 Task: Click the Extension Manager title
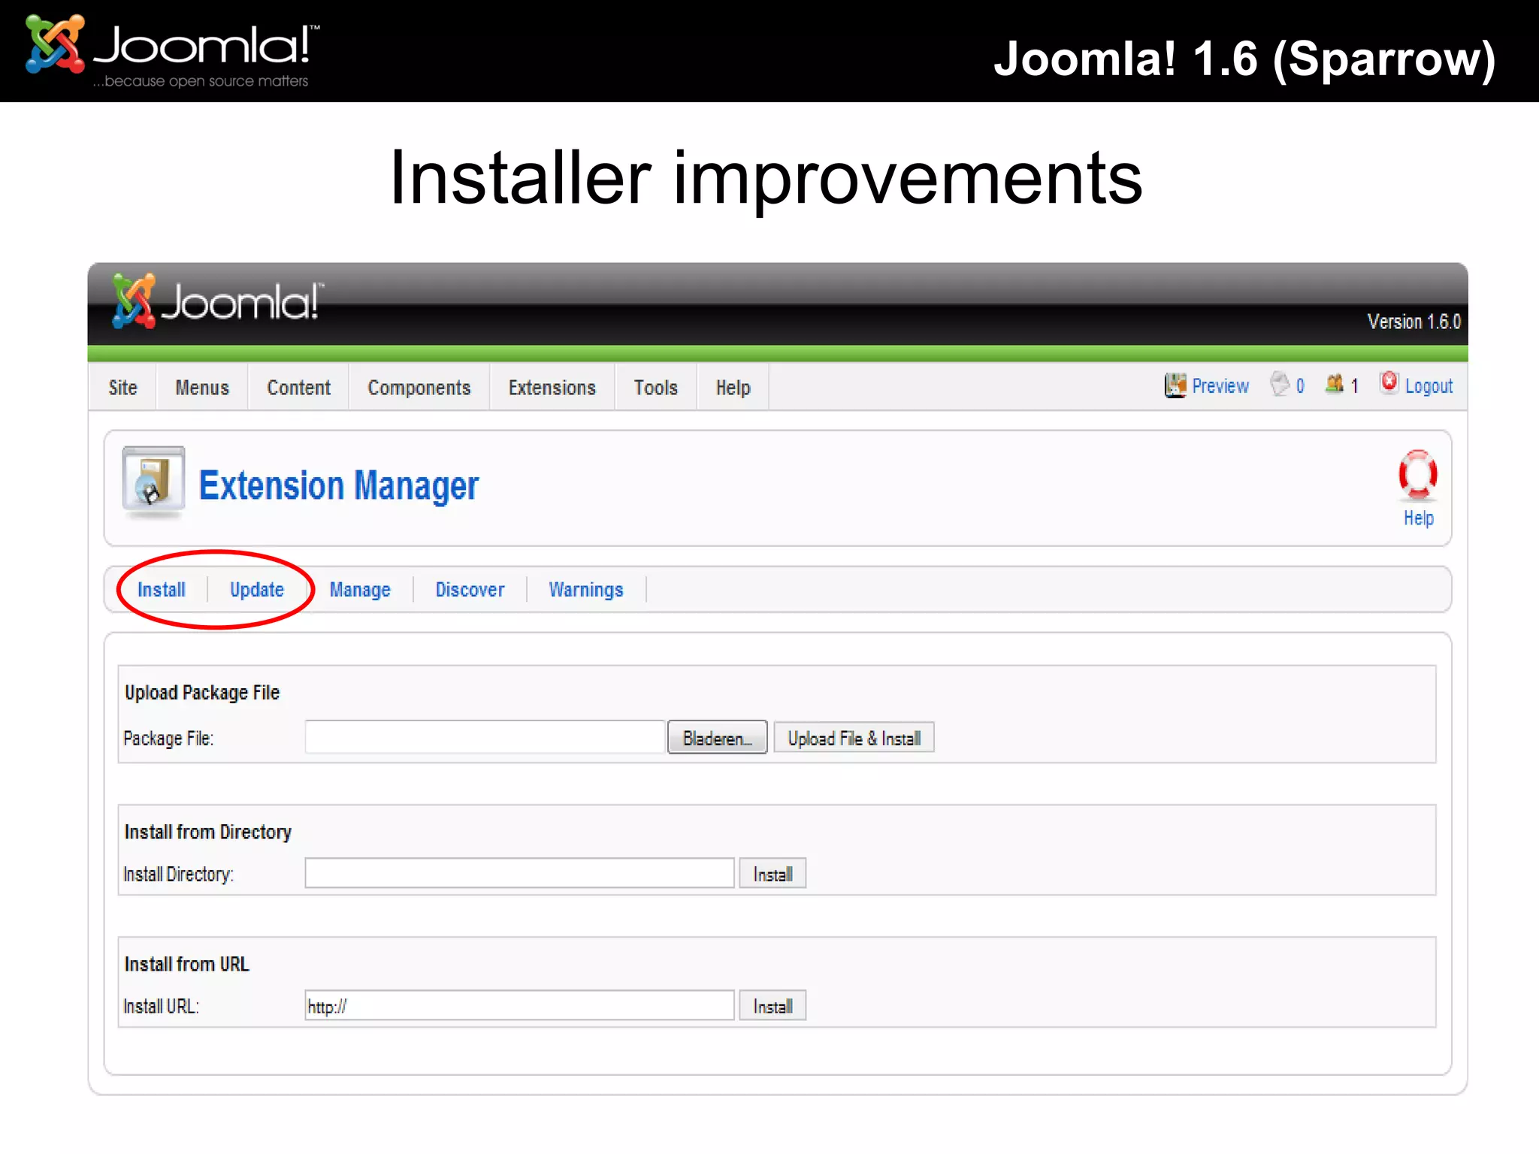click(338, 485)
